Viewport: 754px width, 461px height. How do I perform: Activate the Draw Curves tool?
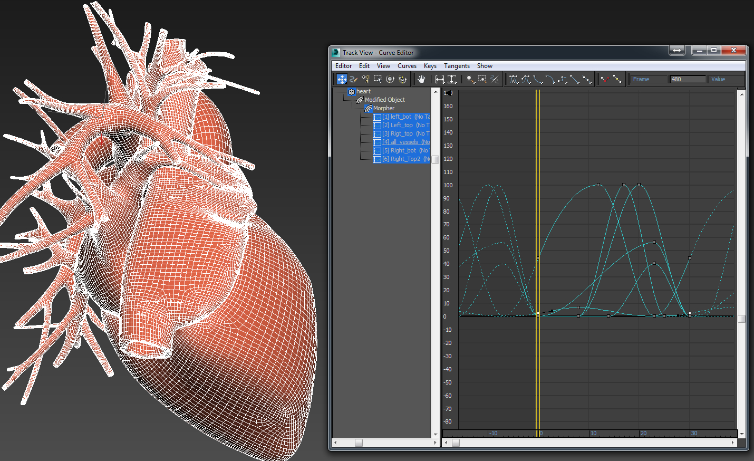[354, 79]
